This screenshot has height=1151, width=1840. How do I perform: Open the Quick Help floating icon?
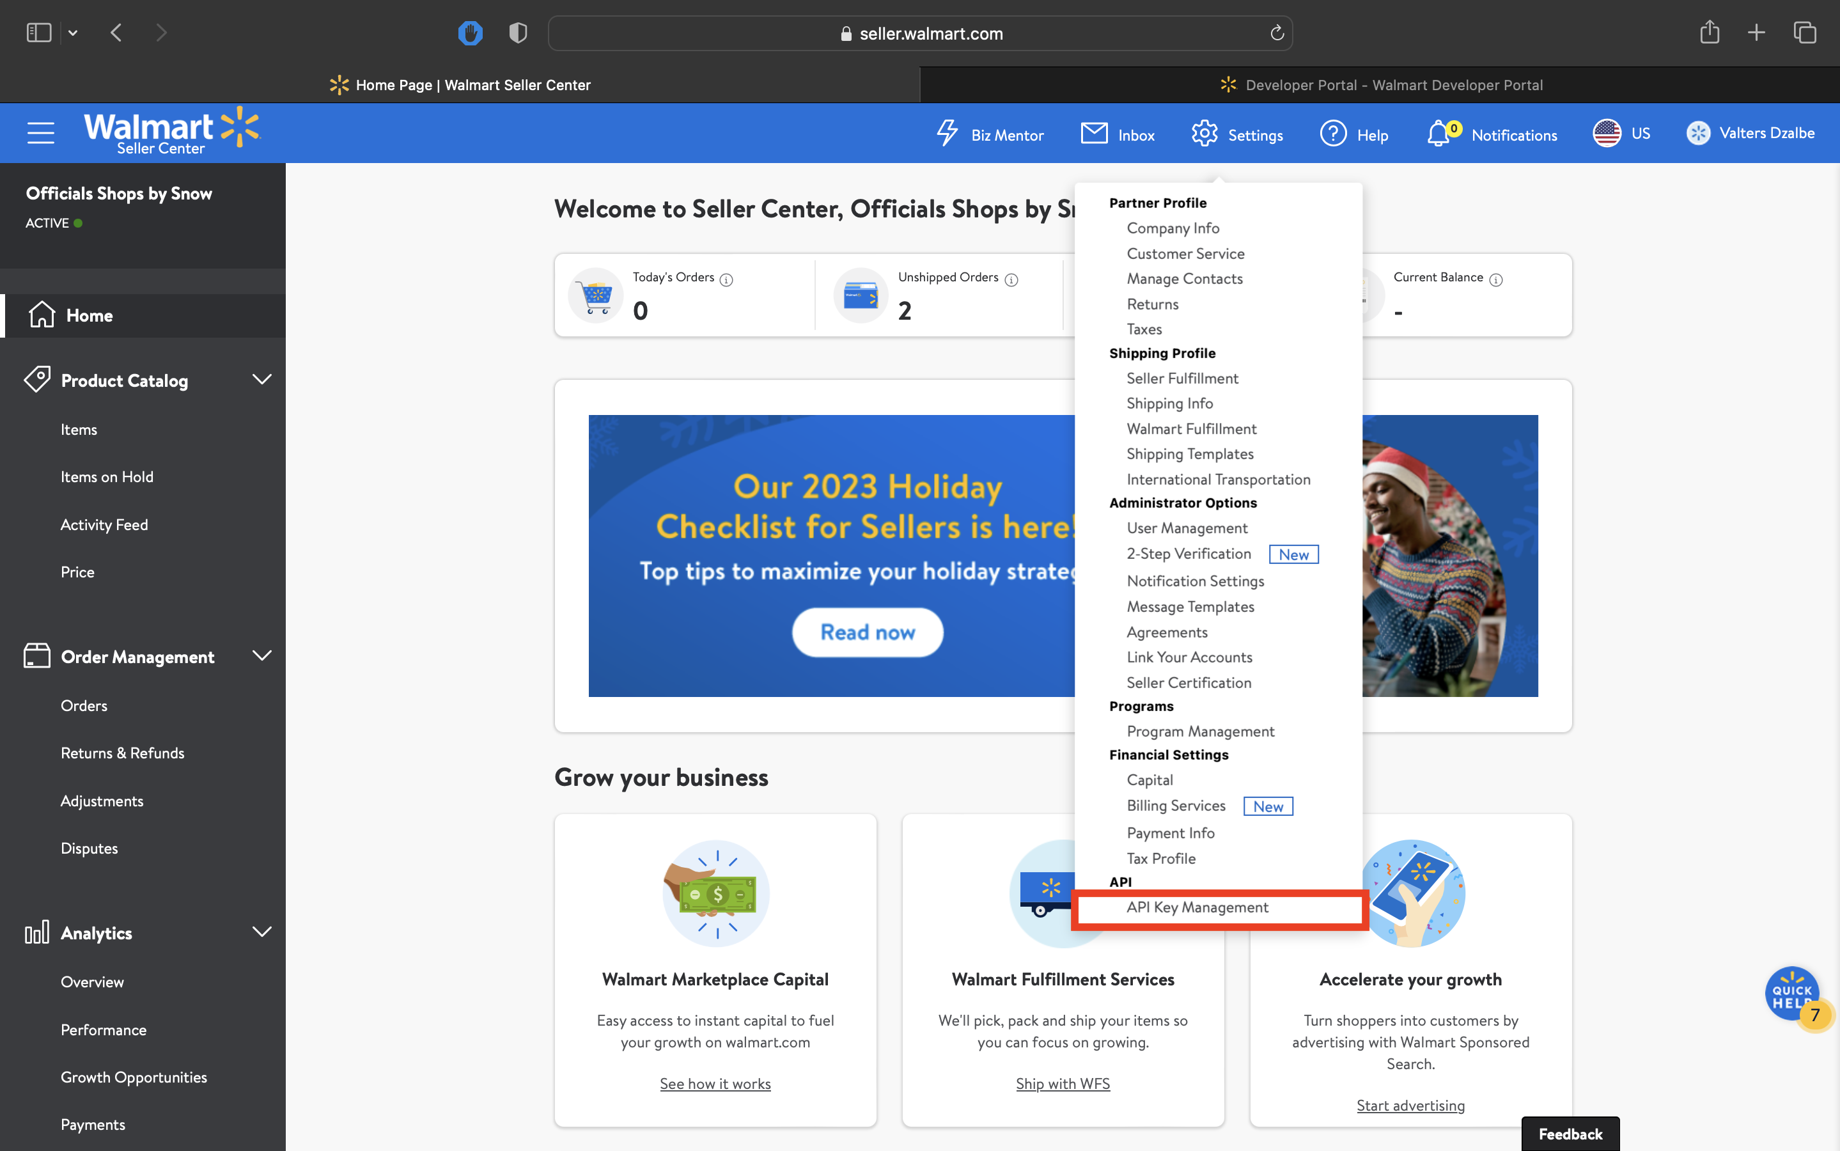pos(1793,994)
